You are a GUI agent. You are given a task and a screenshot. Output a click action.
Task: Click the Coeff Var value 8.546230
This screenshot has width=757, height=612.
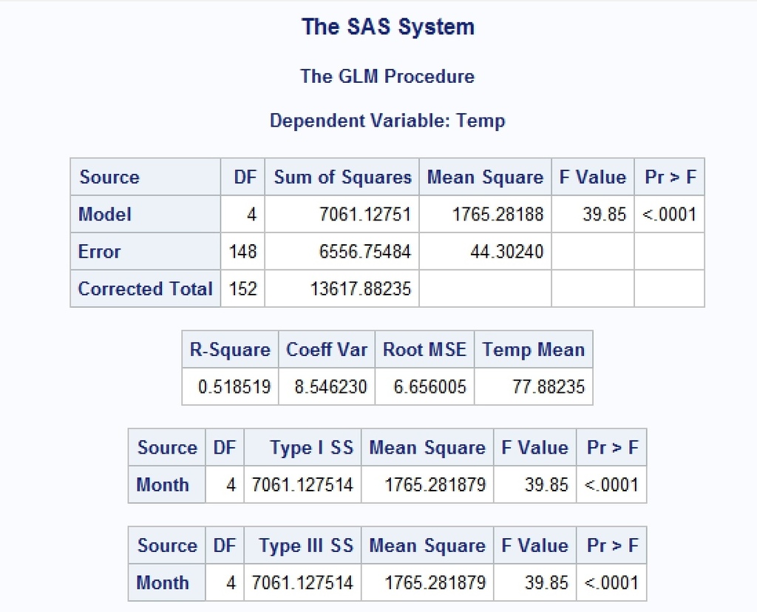[x=330, y=387]
